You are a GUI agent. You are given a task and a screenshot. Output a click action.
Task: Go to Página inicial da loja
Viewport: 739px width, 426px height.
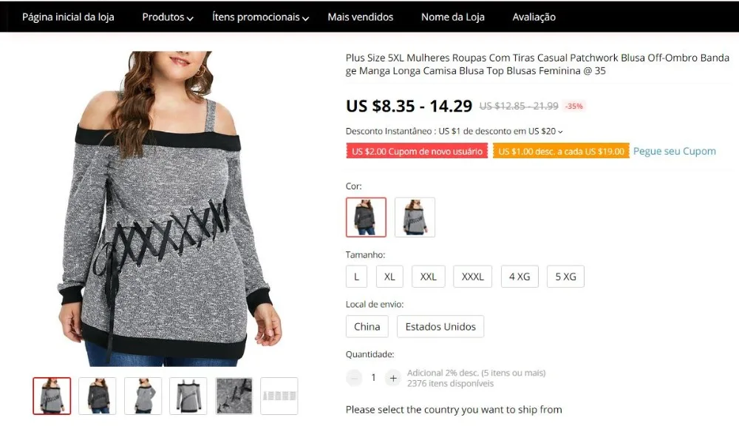68,17
